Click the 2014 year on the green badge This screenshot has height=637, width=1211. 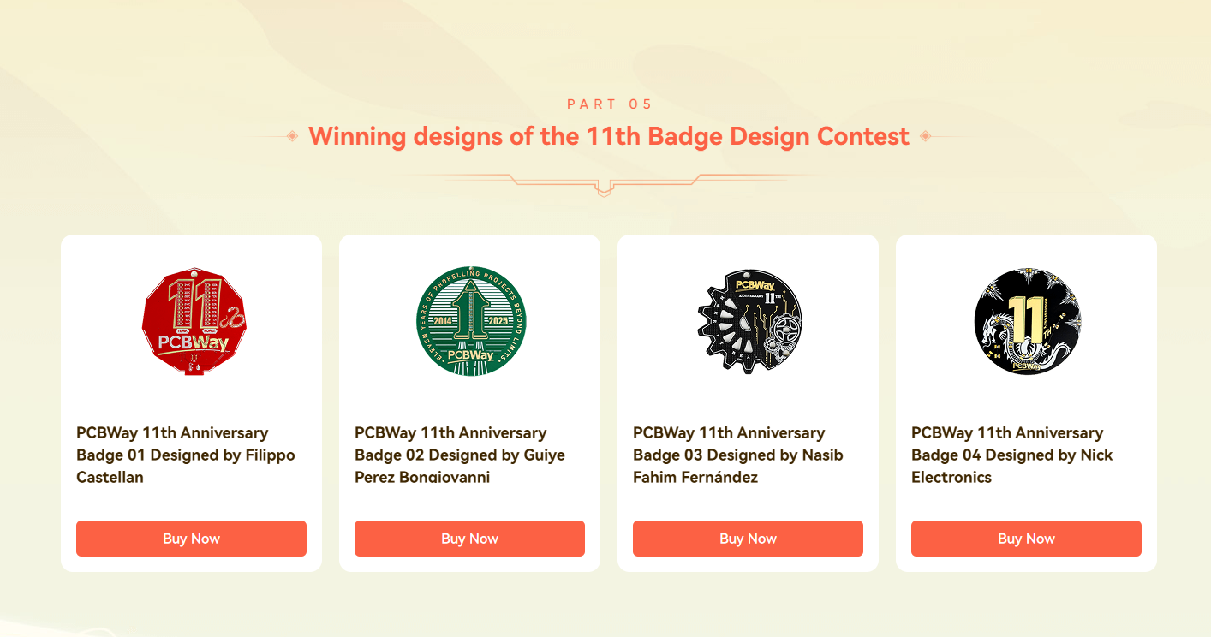point(443,322)
